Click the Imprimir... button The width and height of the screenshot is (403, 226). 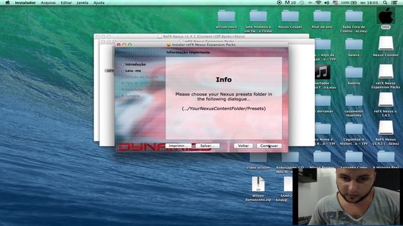tap(178, 146)
